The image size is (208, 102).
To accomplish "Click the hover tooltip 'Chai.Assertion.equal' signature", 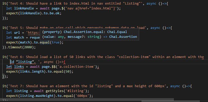I will (x=85, y=32).
